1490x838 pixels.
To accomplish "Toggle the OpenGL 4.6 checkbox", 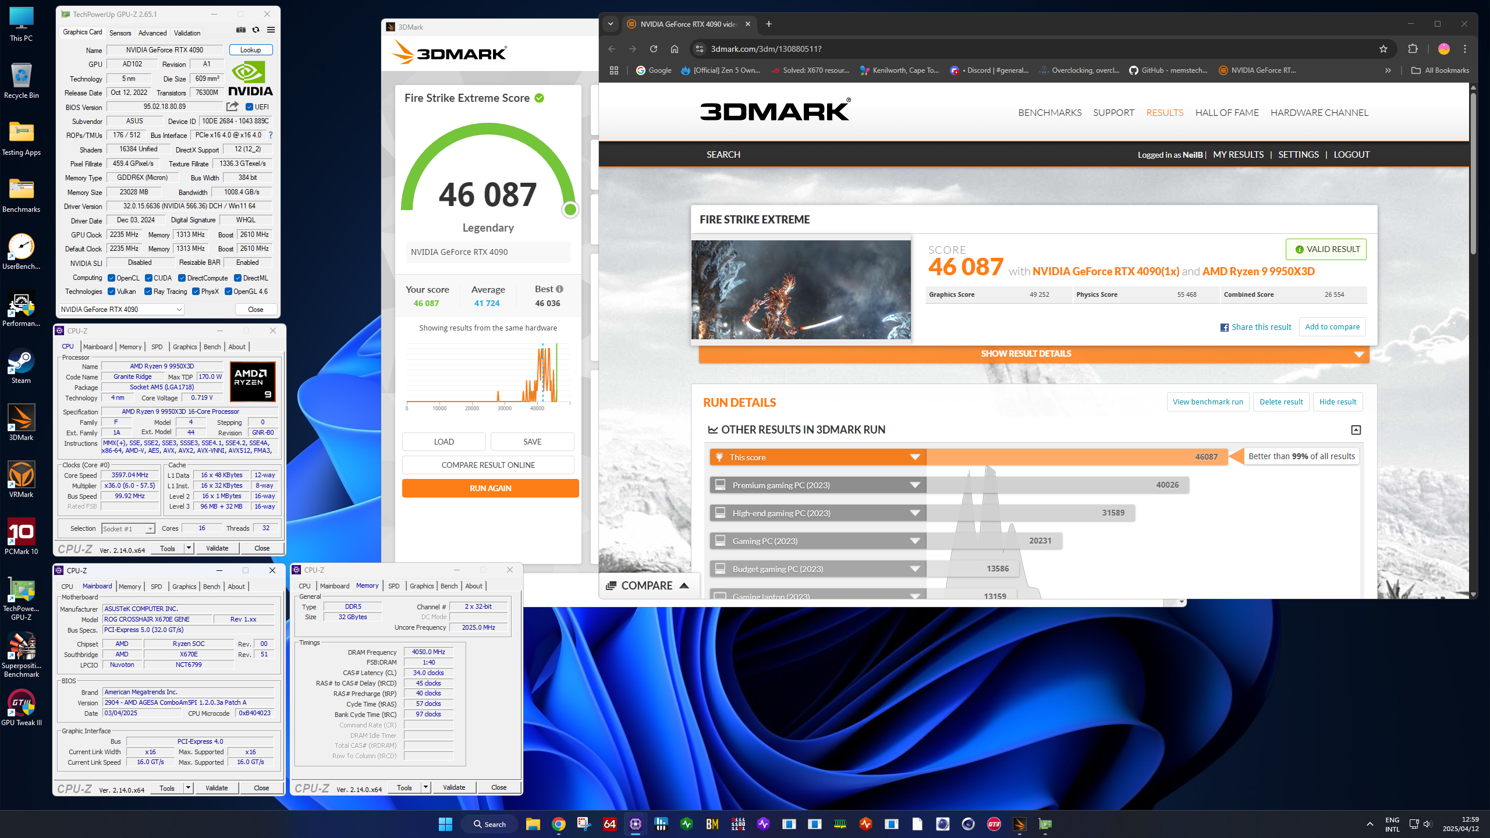I will click(x=228, y=292).
